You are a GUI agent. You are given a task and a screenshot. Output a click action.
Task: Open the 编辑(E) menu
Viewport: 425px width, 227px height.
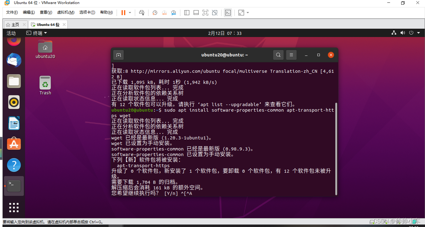(29, 12)
